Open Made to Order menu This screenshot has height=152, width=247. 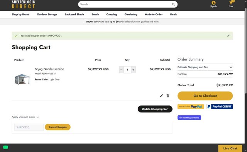154,15
